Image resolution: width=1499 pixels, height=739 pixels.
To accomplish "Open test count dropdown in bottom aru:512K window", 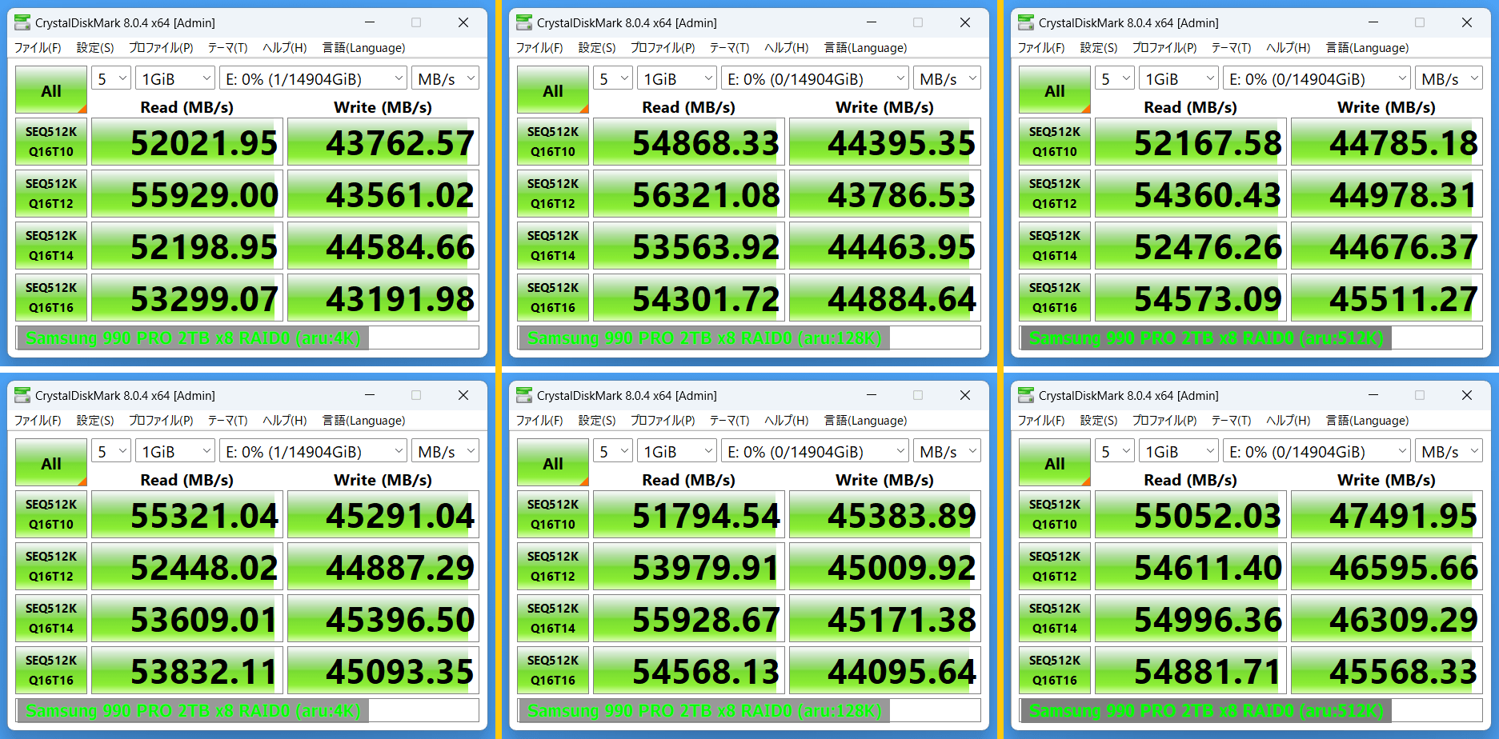I will [1115, 451].
